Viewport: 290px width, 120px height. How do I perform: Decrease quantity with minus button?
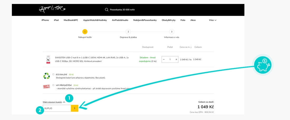pos(164,59)
